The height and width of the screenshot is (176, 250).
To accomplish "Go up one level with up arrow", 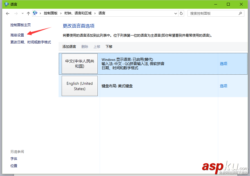I will click(28, 14).
